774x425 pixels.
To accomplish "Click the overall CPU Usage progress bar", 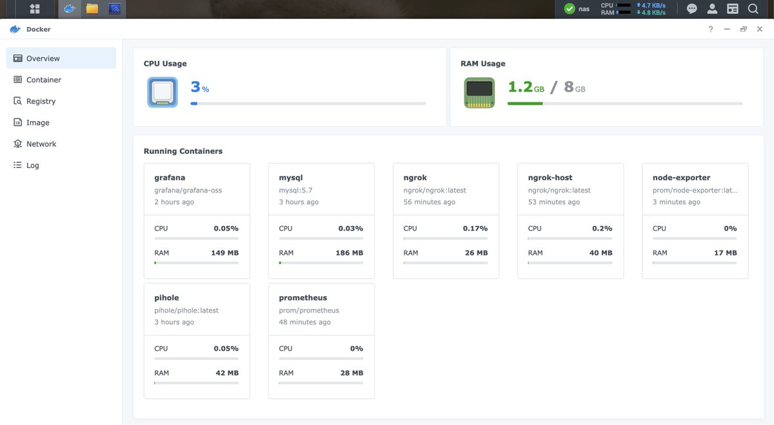I will pyautogui.click(x=308, y=103).
